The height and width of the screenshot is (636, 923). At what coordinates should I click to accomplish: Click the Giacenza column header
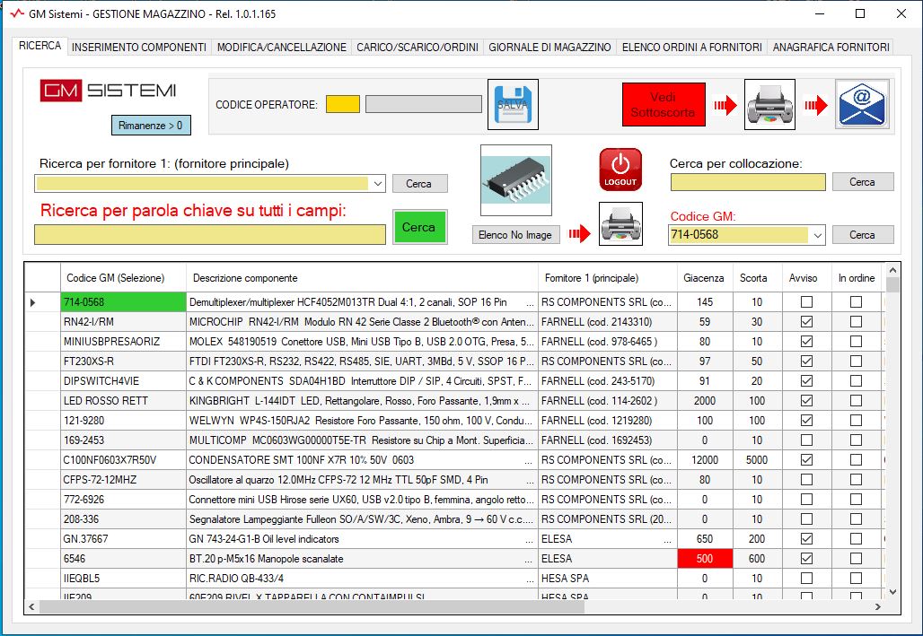pyautogui.click(x=705, y=278)
